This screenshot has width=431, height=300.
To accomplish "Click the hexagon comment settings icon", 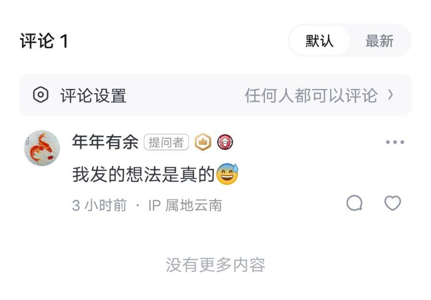I will click(41, 95).
